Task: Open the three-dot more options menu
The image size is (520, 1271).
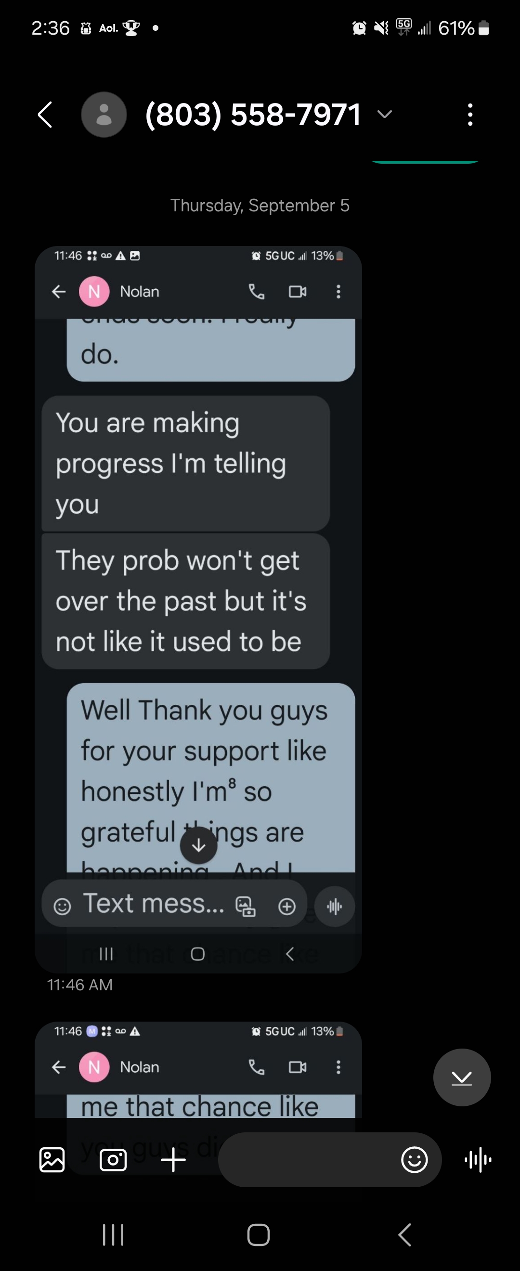Action: [x=470, y=115]
